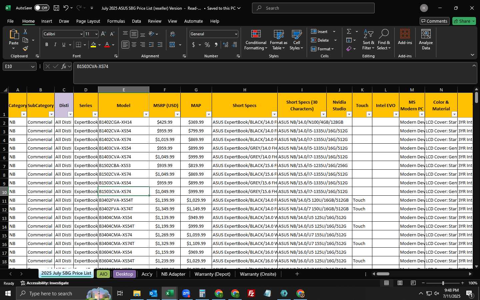Switch to the Warranty (Depot) sheet tab
This screenshot has width=480, height=300.
click(212, 274)
